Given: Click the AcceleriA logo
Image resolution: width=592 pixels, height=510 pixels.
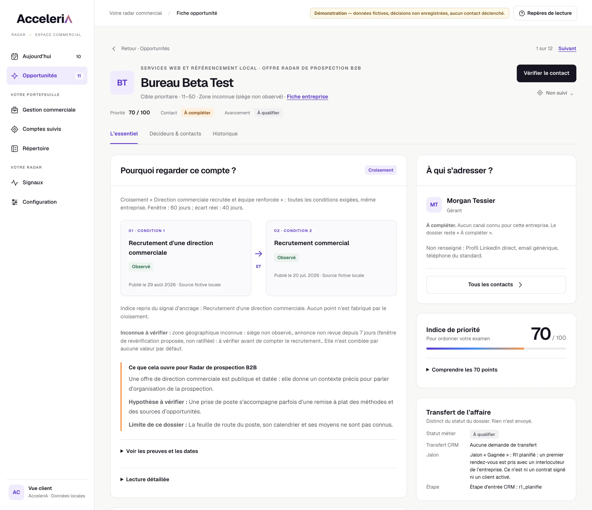Looking at the screenshot, I should pyautogui.click(x=45, y=19).
